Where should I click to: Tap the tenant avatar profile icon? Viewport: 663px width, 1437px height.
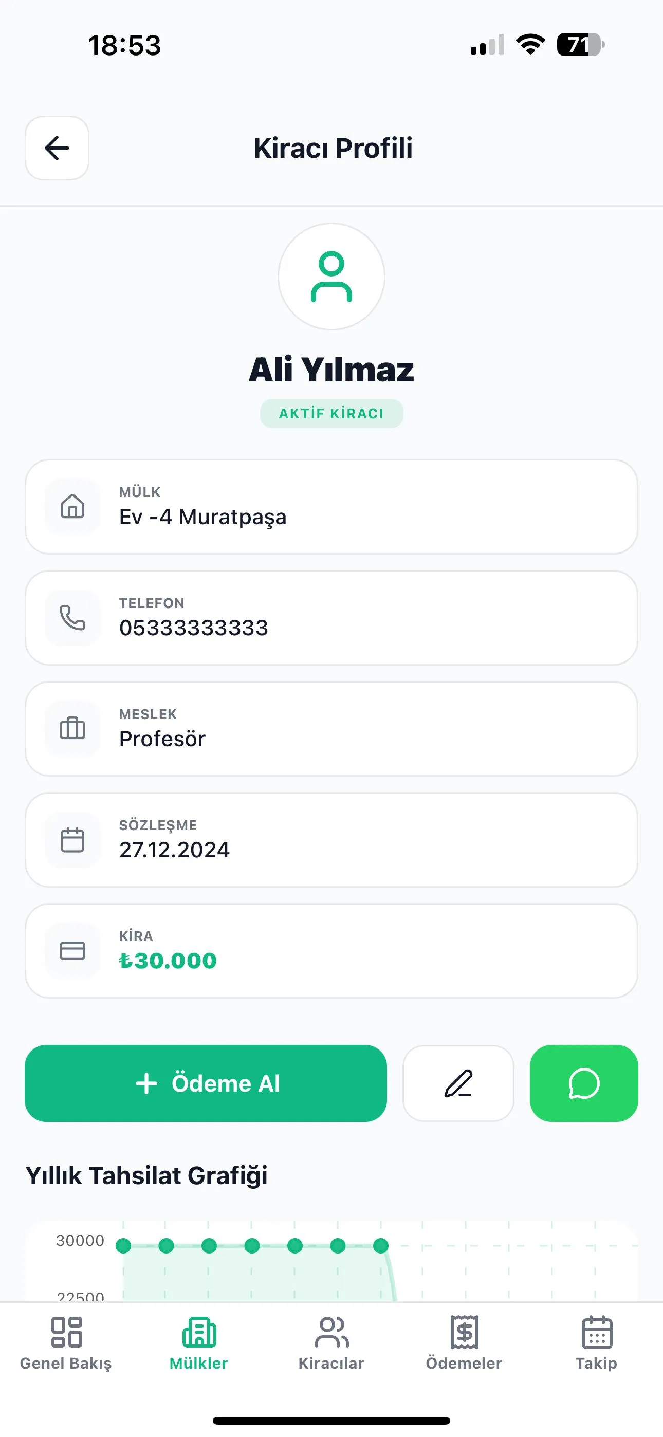click(331, 277)
